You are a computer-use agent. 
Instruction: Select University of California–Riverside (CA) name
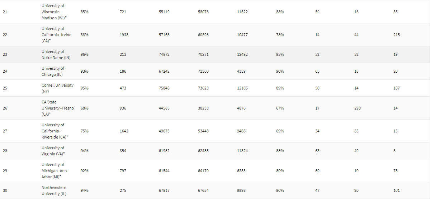55,131
